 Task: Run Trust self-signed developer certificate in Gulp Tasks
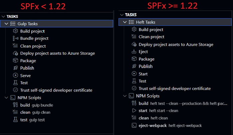56,90
